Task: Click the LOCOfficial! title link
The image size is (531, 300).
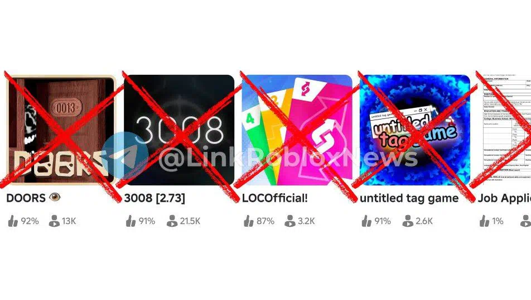Action: 274,198
